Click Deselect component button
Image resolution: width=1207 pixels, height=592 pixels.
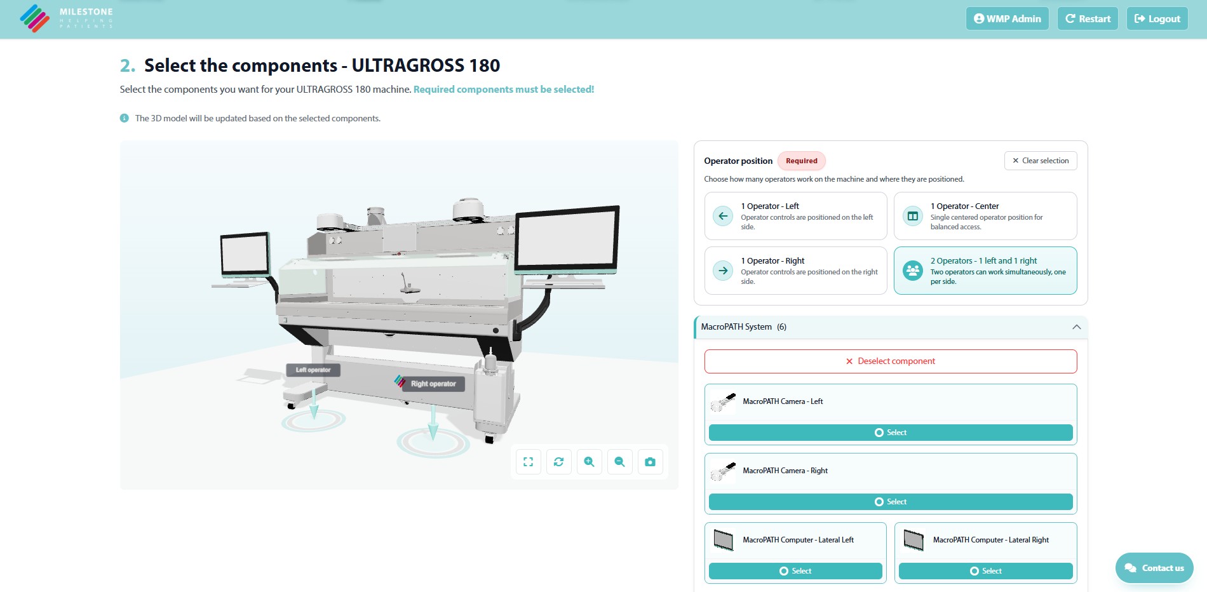(x=891, y=361)
